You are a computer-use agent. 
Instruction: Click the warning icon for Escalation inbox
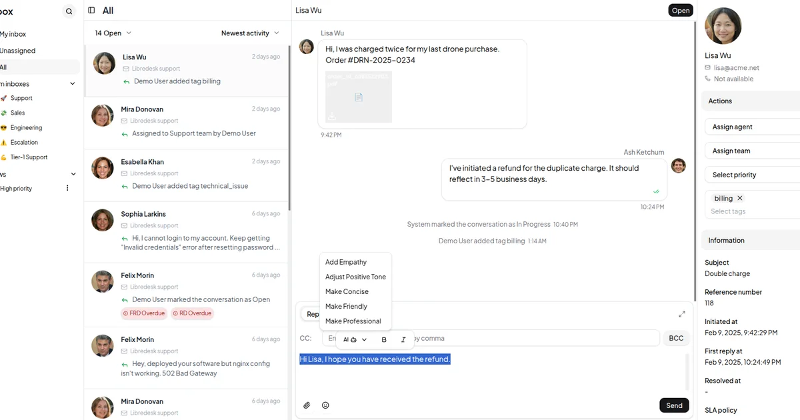click(x=3, y=142)
